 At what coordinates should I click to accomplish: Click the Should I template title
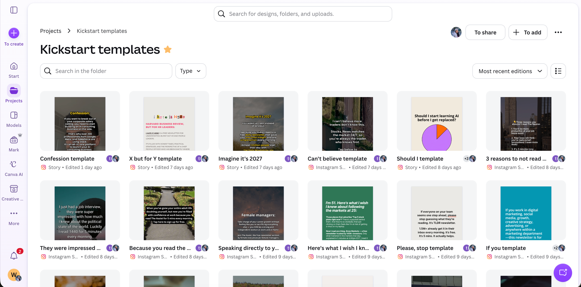coord(420,159)
